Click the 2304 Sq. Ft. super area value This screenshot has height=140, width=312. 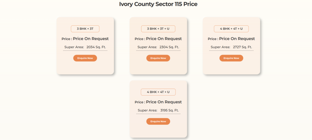click(169, 47)
